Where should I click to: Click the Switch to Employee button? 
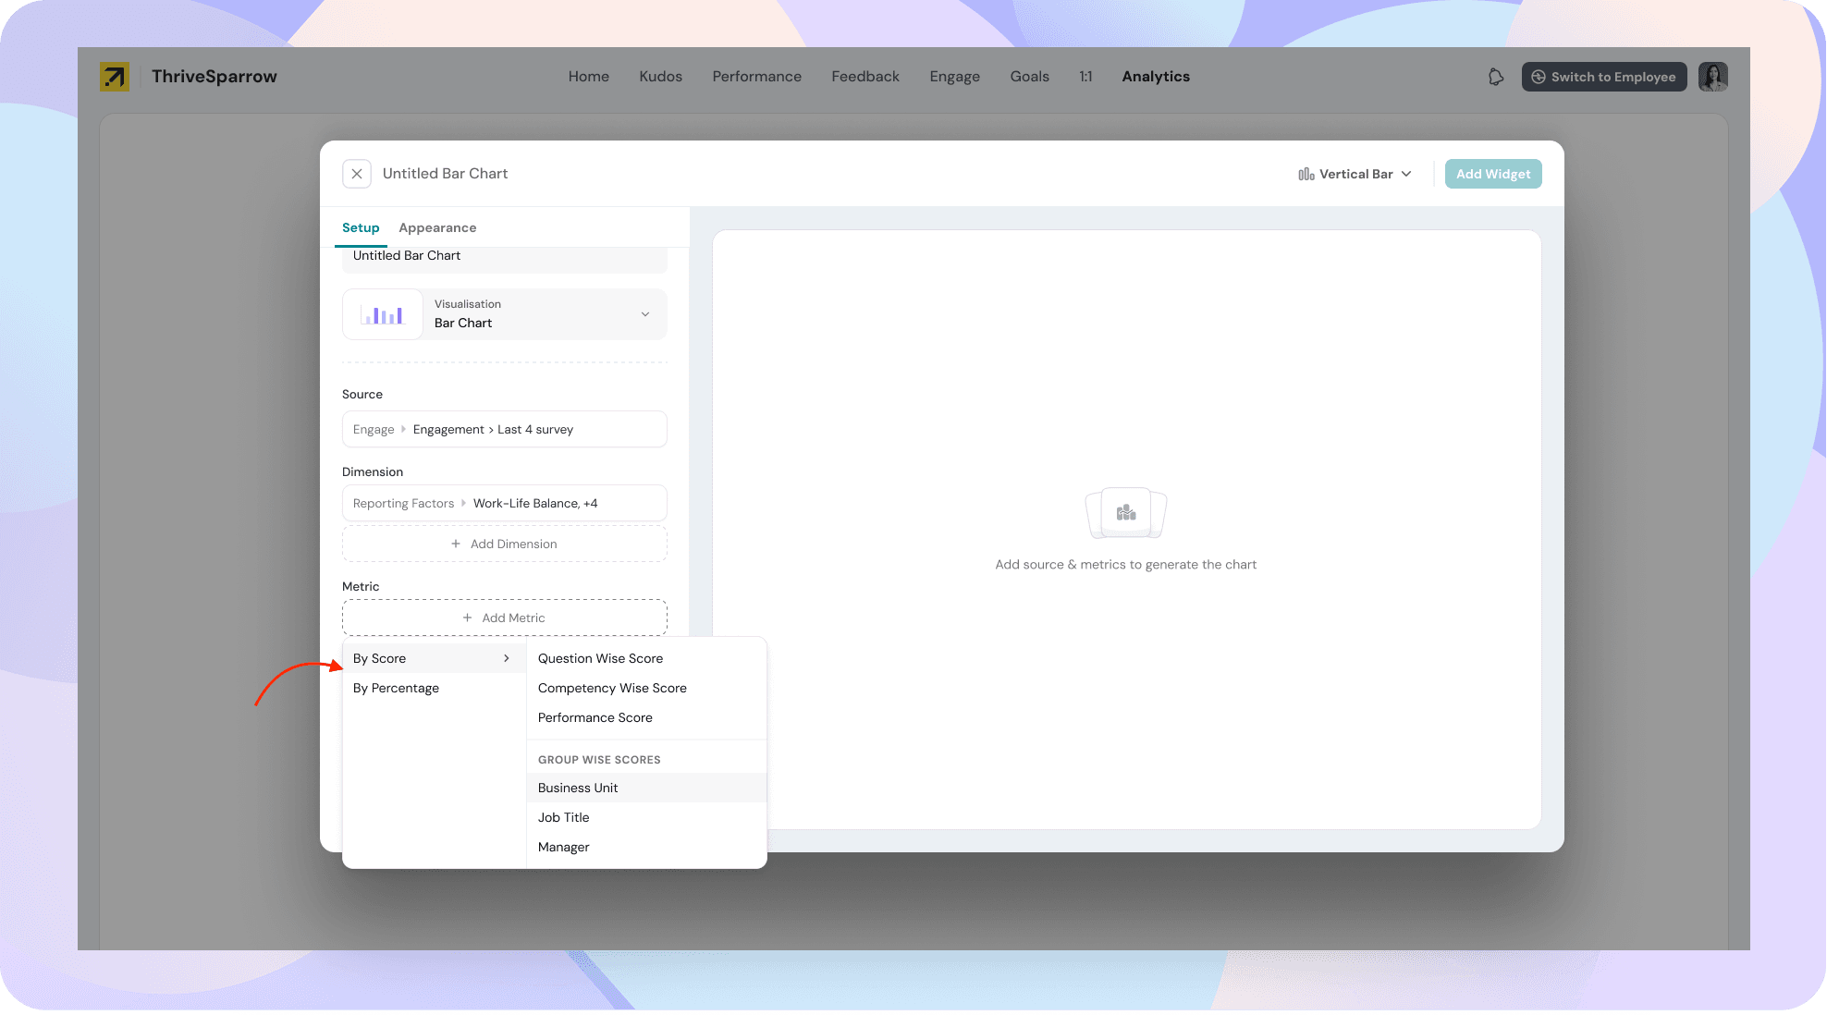[1604, 77]
